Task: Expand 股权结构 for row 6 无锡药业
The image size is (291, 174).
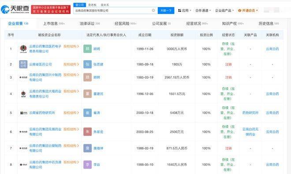Action: [71, 129]
